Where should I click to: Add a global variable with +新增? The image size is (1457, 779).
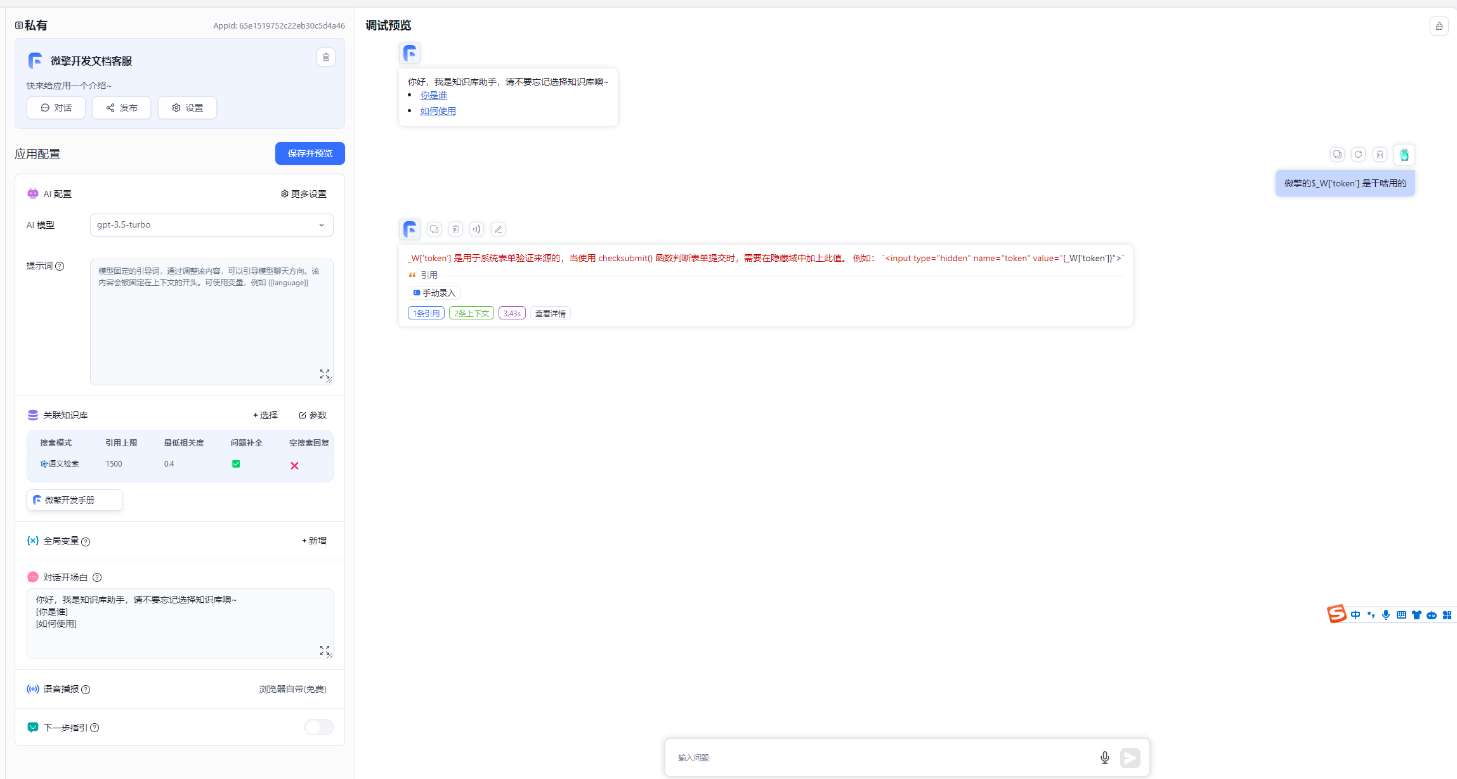coord(314,541)
